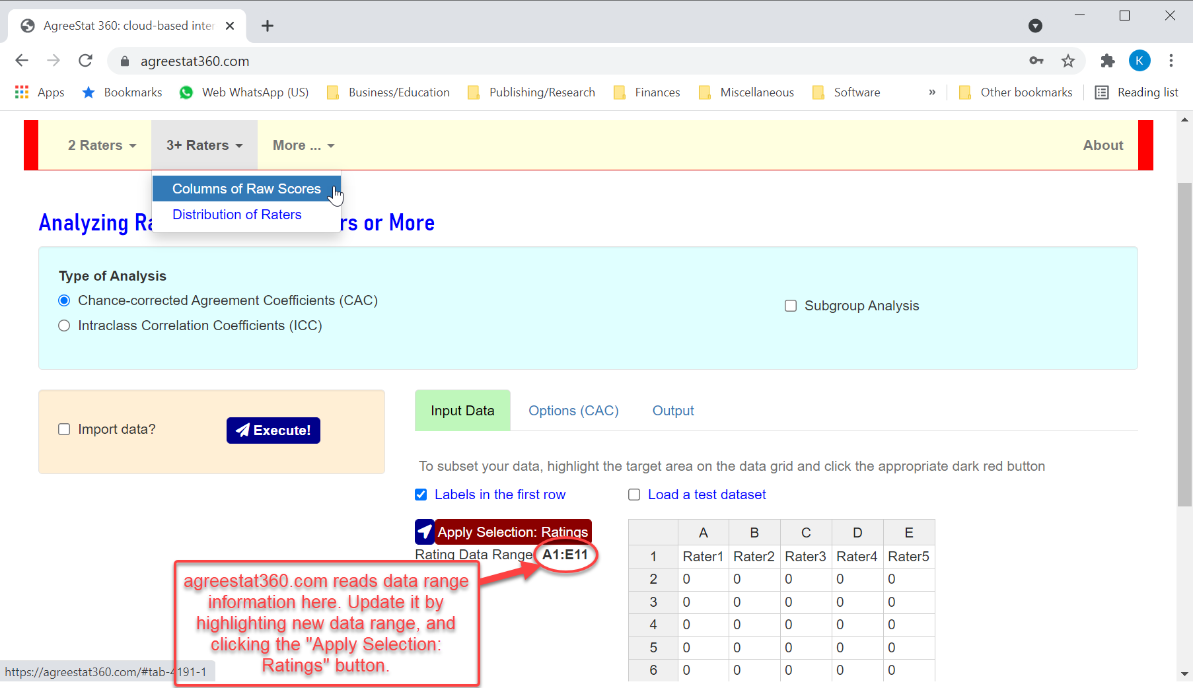This screenshot has width=1193, height=688.
Task: Open the Business/Education bookmark folder
Action: (x=388, y=92)
